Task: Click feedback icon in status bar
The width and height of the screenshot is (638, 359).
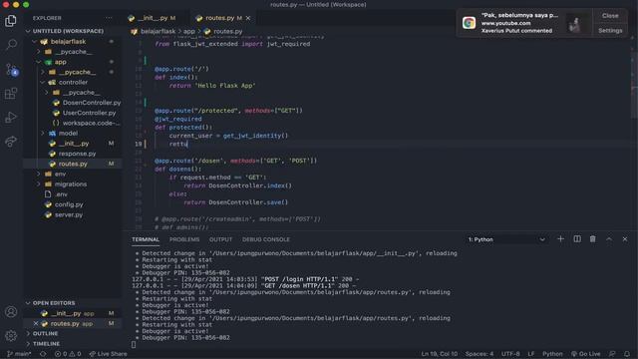Action: click(612, 354)
